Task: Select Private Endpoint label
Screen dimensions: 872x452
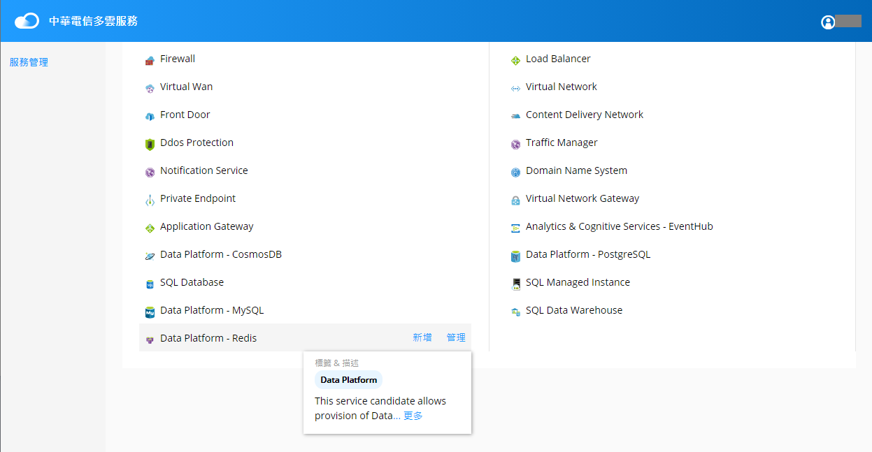Action: tap(198, 198)
